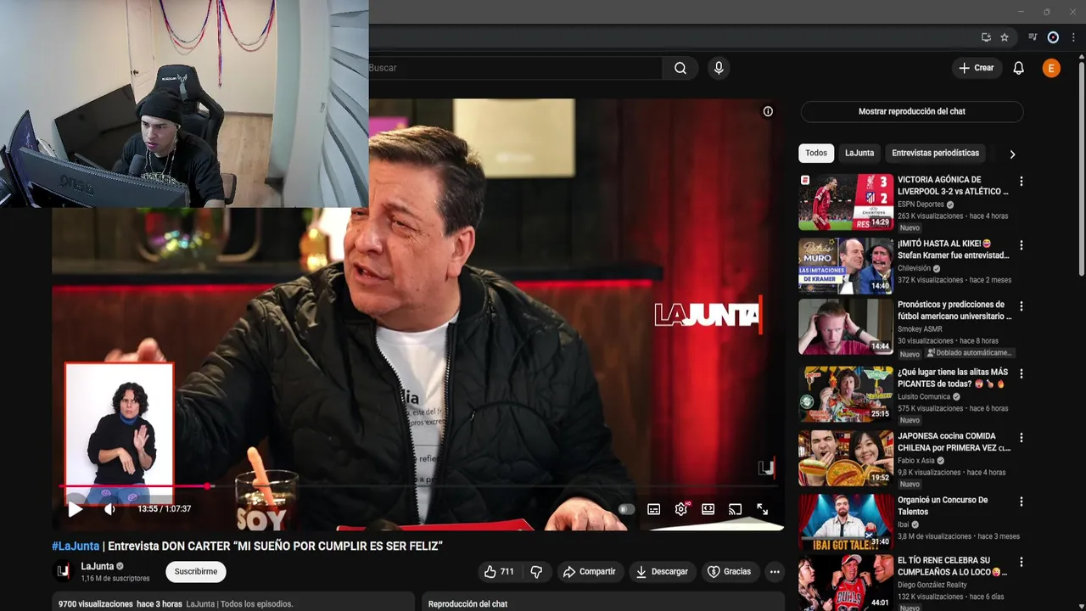
Task: Click the Descargar button
Action: click(x=663, y=572)
